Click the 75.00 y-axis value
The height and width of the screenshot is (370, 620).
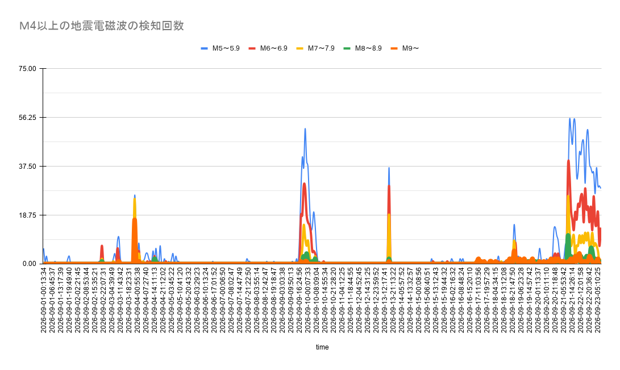pyautogui.click(x=27, y=69)
